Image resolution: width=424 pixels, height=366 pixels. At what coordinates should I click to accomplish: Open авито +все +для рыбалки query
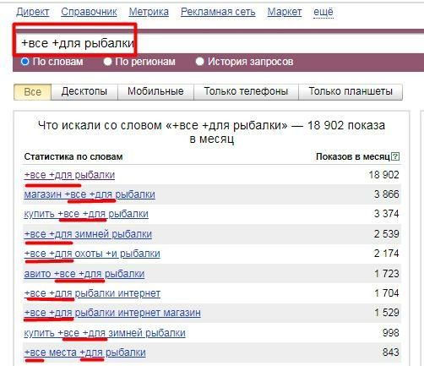click(84, 274)
